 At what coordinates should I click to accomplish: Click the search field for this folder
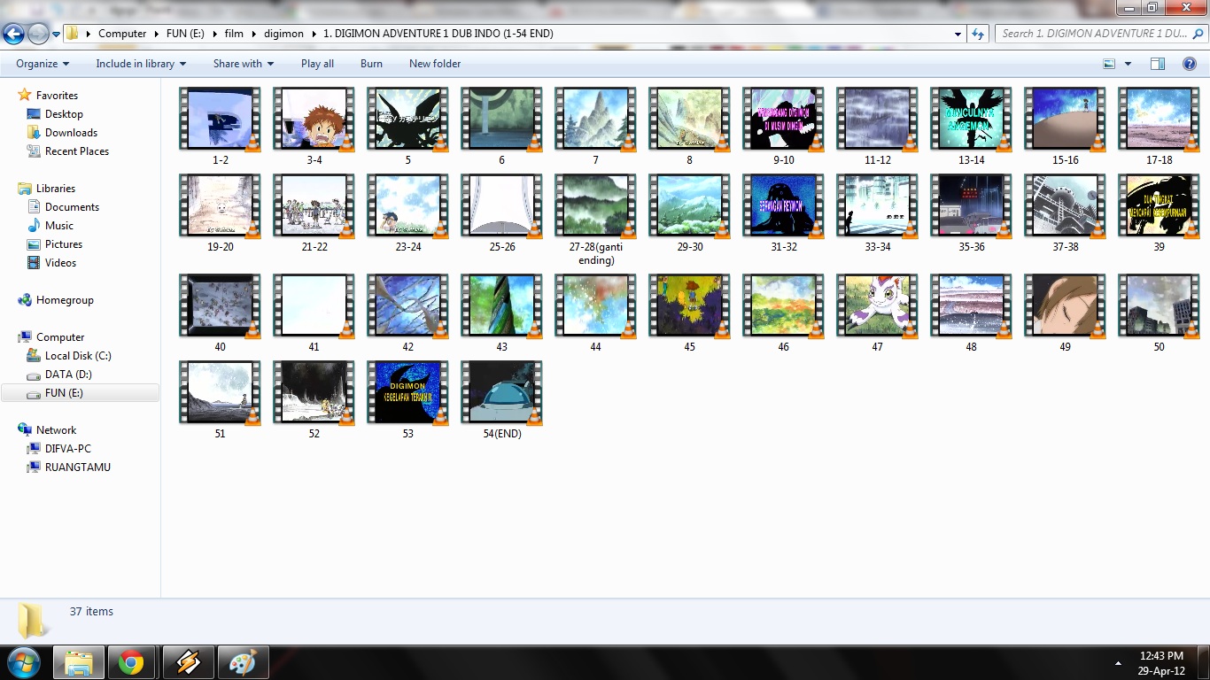(1101, 34)
